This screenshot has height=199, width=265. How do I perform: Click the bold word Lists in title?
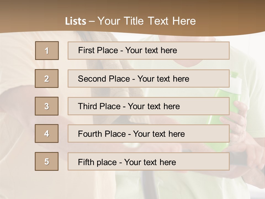pos(76,21)
